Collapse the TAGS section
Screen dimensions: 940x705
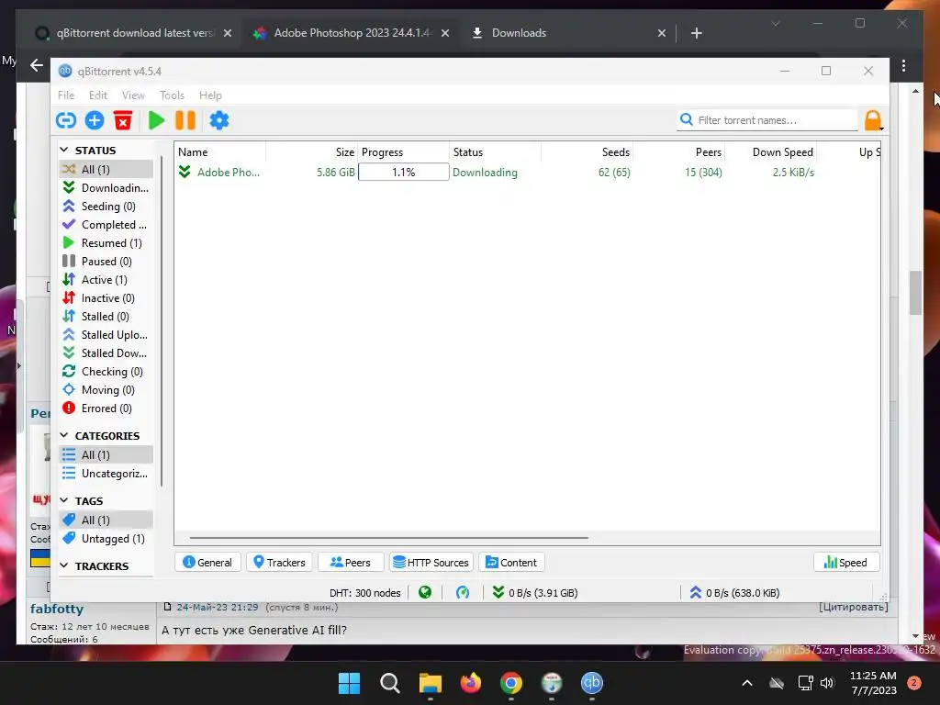[64, 500]
